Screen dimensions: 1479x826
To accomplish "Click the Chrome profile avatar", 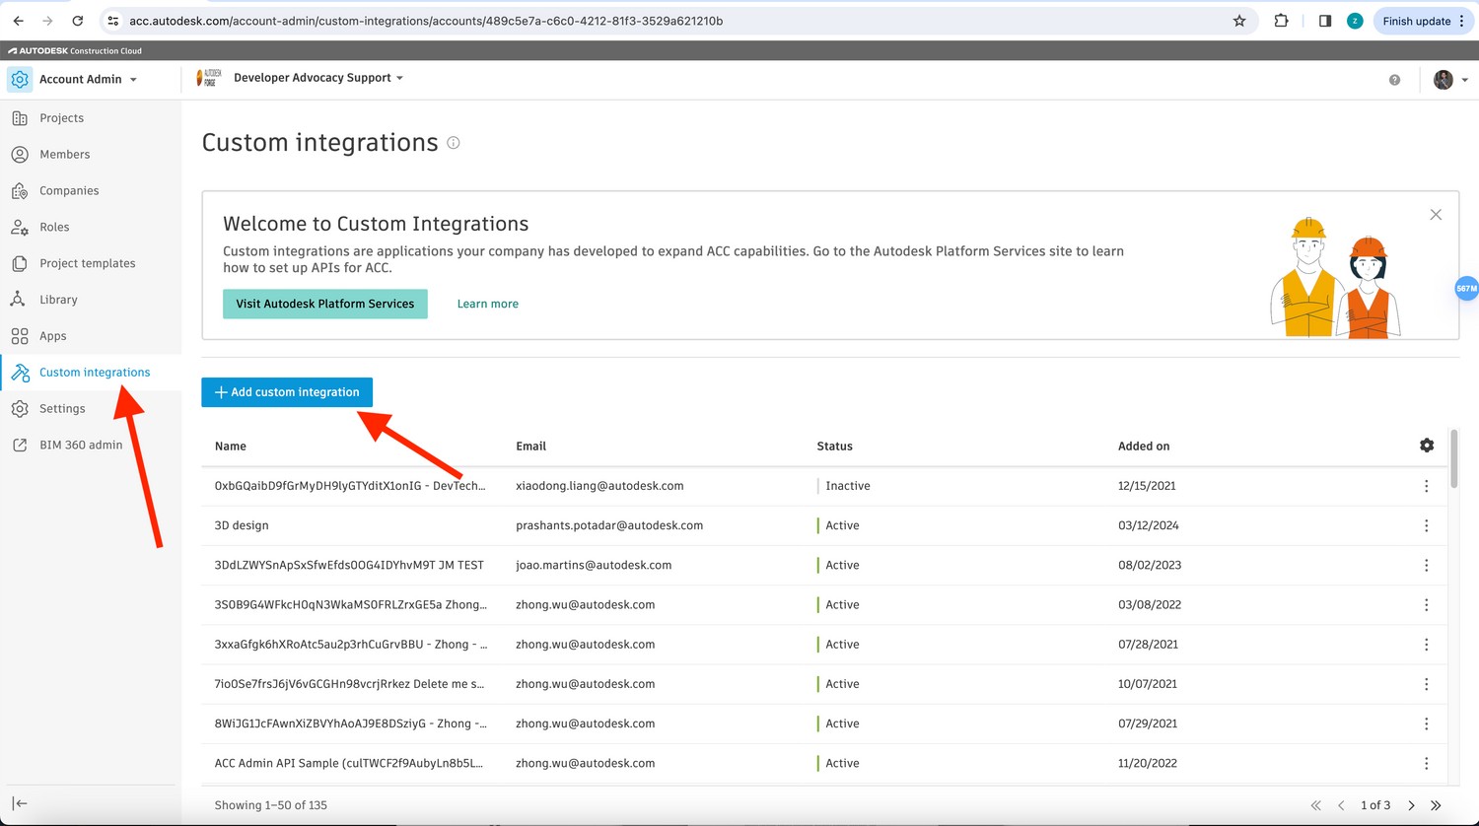I will click(1355, 21).
